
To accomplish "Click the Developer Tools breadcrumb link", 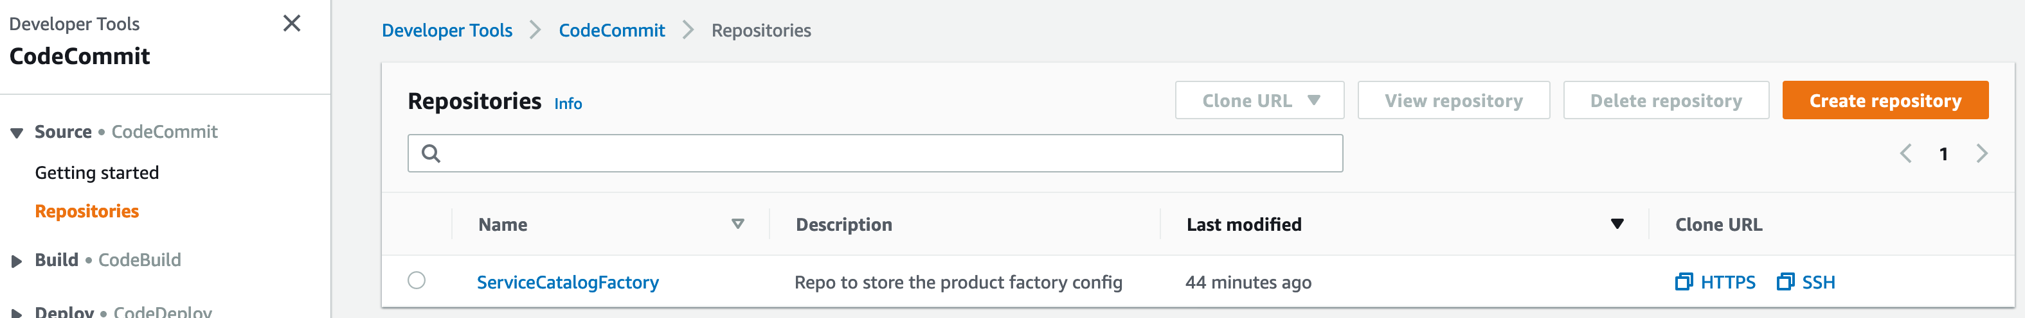I will [447, 31].
